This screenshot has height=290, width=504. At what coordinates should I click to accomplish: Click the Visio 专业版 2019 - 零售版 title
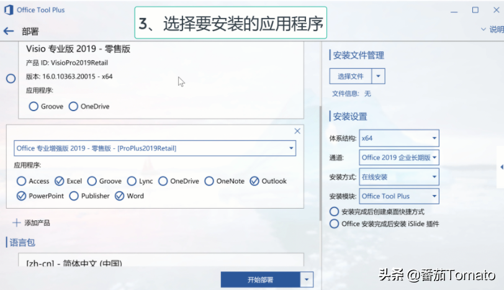[x=78, y=49]
